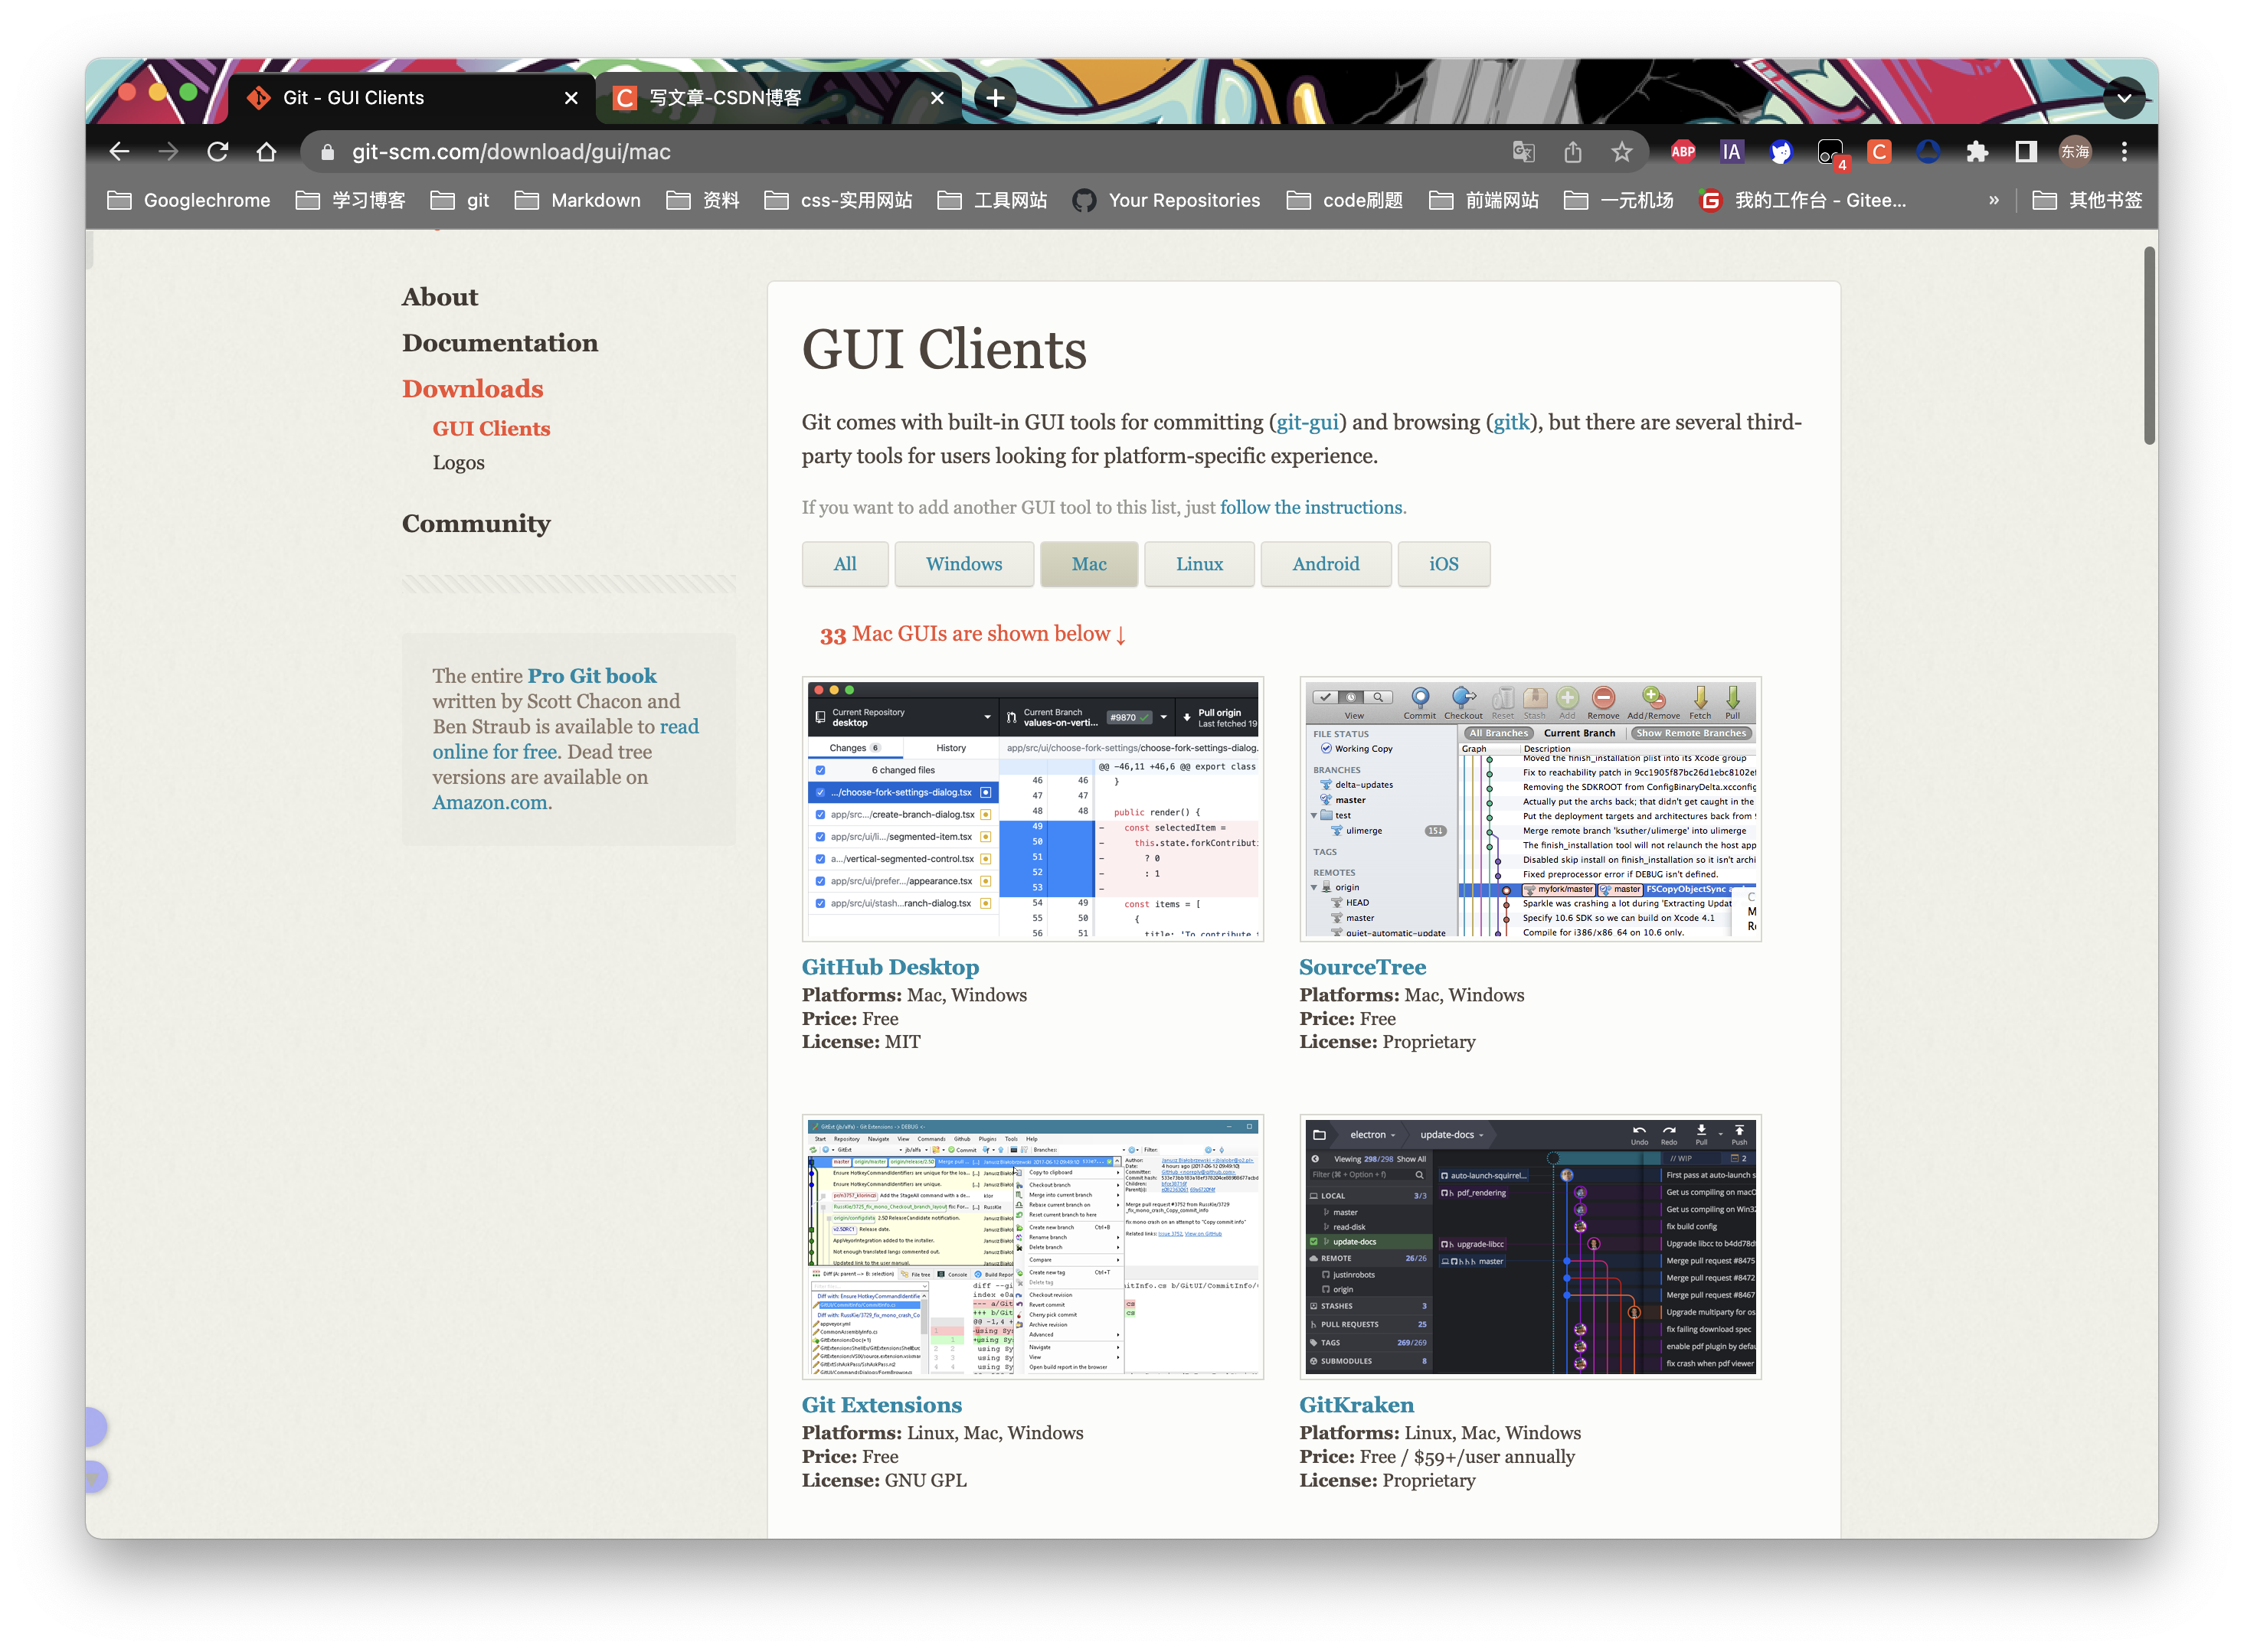This screenshot has height=1652, width=2244.
Task: Open the 东海 profile avatar
Action: 2075,152
